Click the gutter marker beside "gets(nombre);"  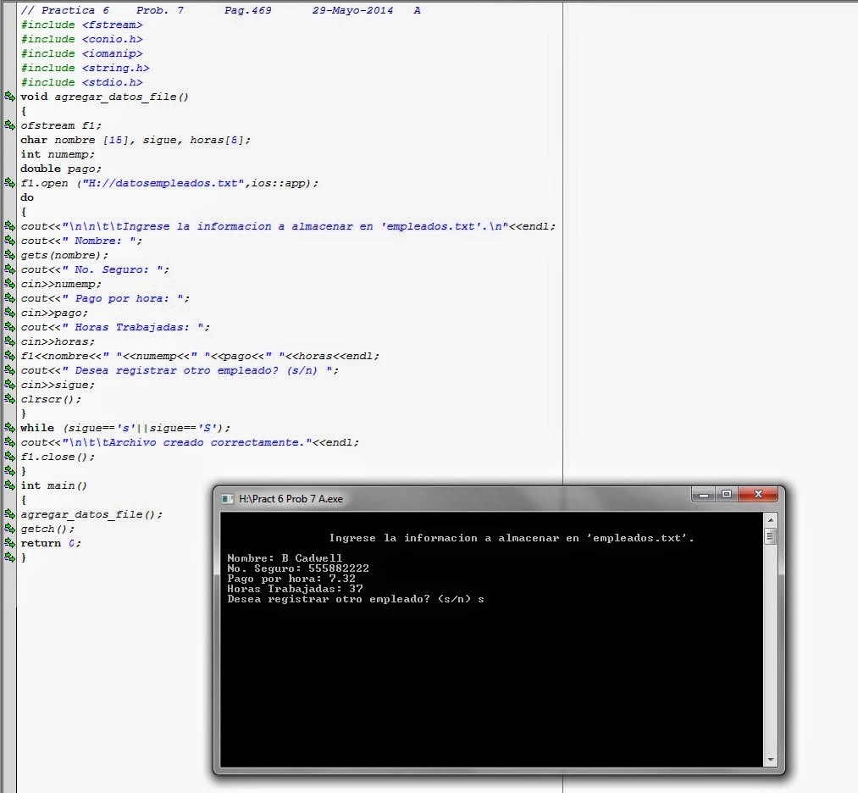click(8, 255)
